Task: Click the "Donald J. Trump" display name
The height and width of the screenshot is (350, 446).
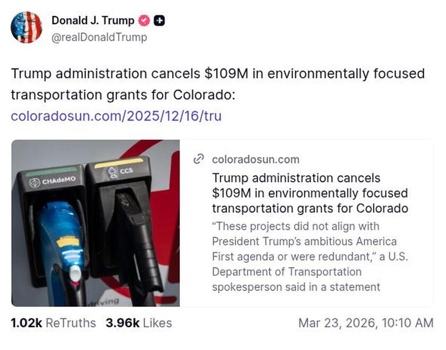Action: click(92, 21)
